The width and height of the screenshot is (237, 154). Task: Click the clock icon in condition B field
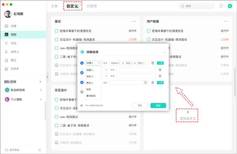145,83
